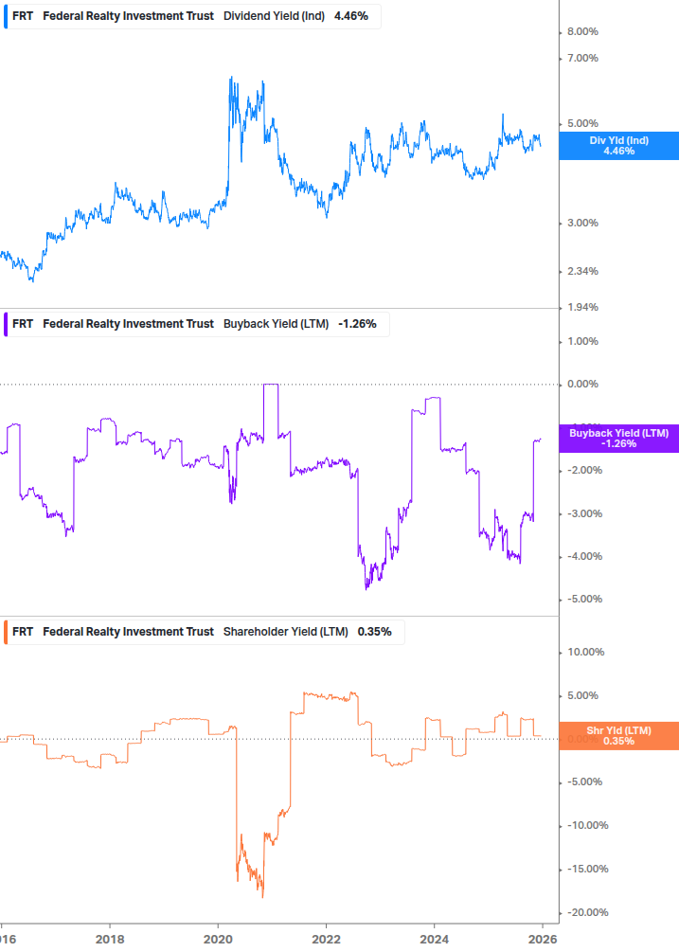The image size is (679, 952).
Task: Click the blue color bar beside Dividend Yield legend
Action: 6,16
